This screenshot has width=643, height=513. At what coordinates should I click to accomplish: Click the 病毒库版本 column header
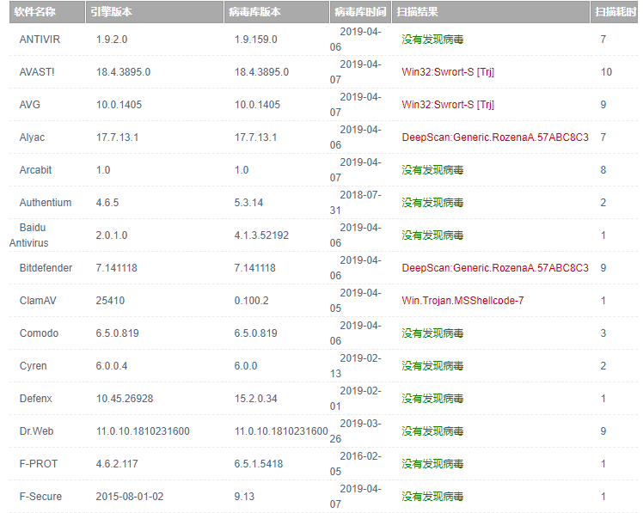(x=277, y=12)
